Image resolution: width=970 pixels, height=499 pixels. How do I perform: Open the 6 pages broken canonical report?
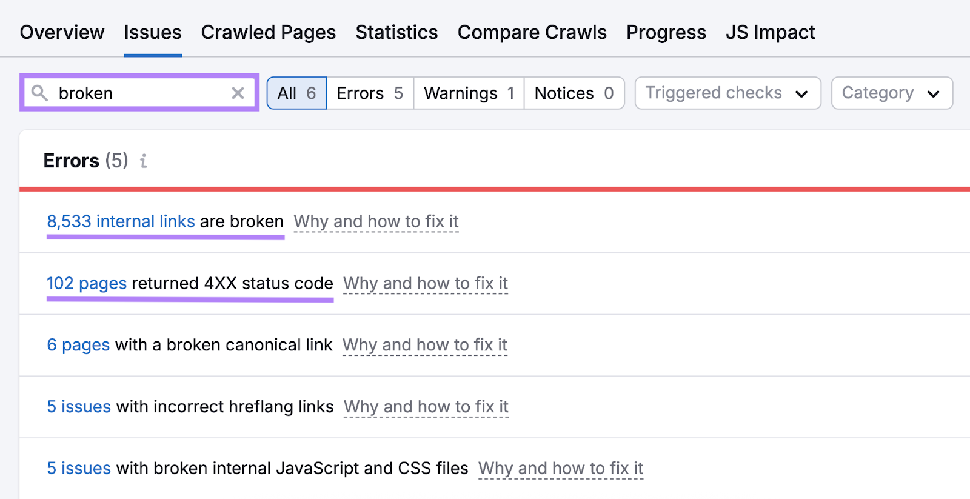tap(78, 344)
